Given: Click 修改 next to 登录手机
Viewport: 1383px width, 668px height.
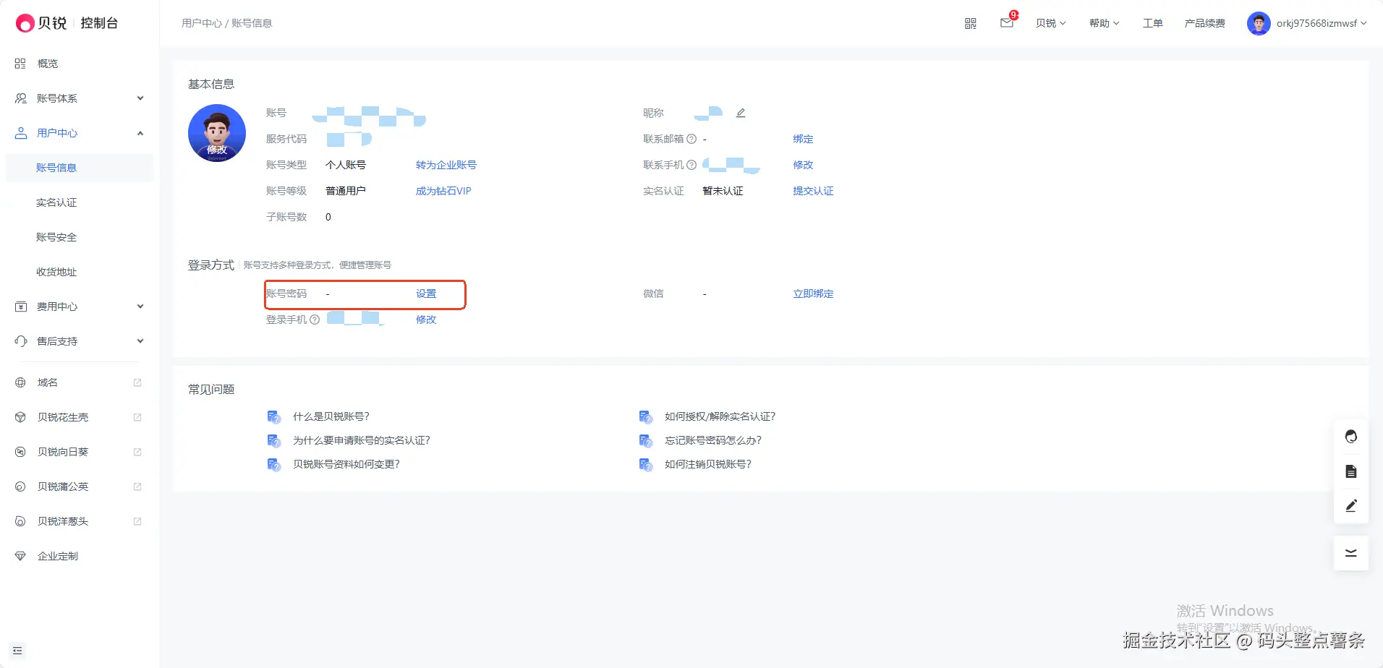Looking at the screenshot, I should 426,320.
